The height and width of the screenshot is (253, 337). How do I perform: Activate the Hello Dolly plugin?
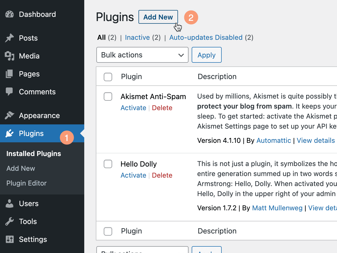(133, 175)
